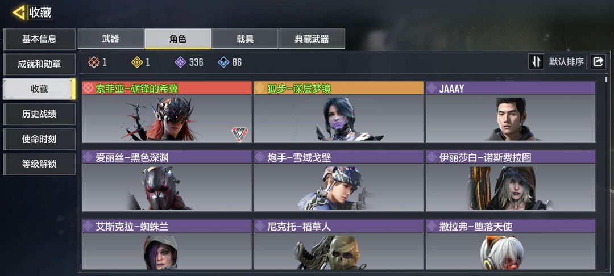Switch to the 载具 tab

click(x=244, y=39)
